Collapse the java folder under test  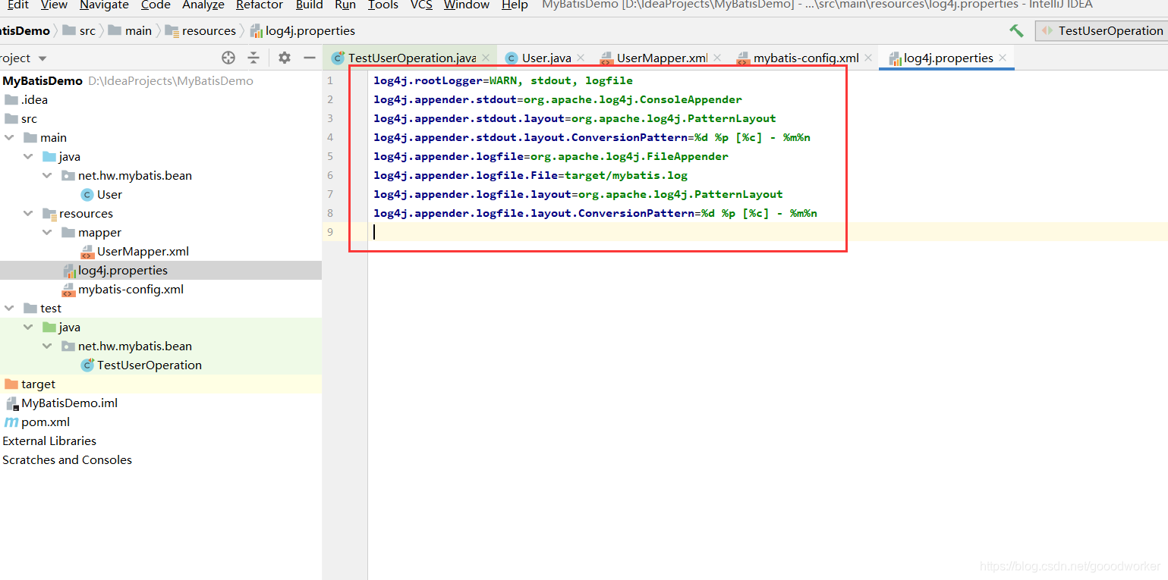28,327
